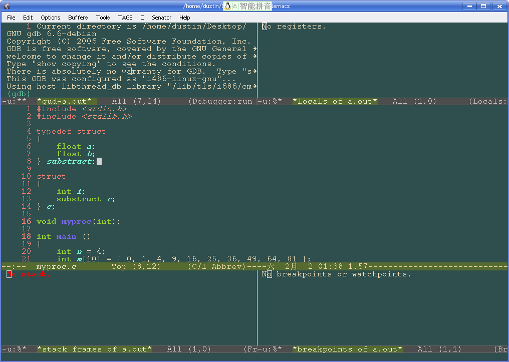Click the 'float b;' declaration
Screen dimensions: 509x362
[x=76, y=154]
